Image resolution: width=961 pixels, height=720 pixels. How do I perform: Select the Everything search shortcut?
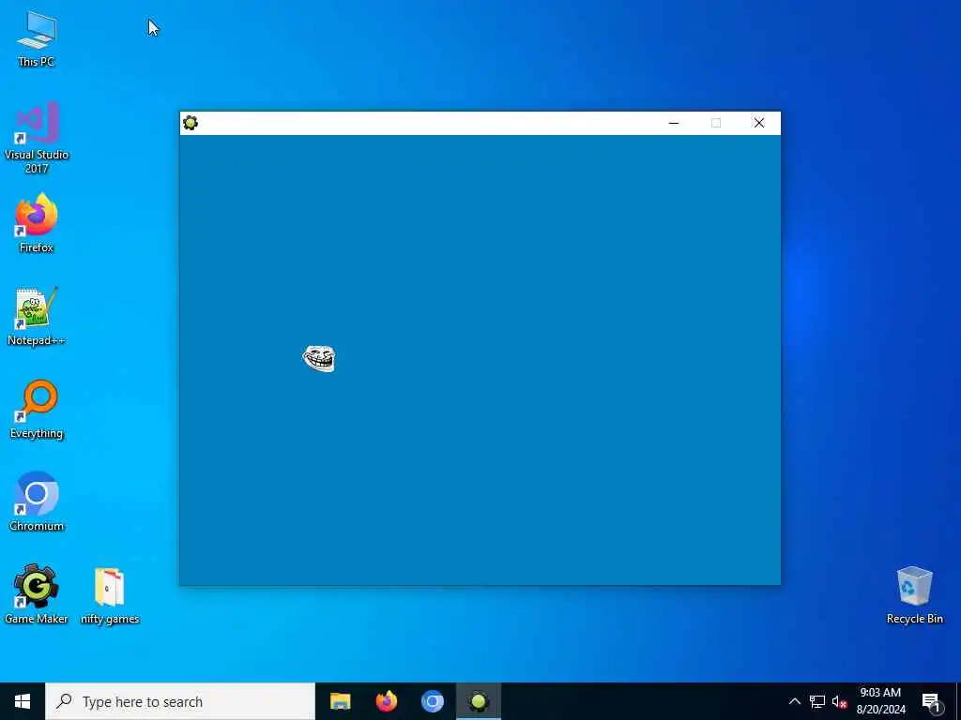[37, 409]
